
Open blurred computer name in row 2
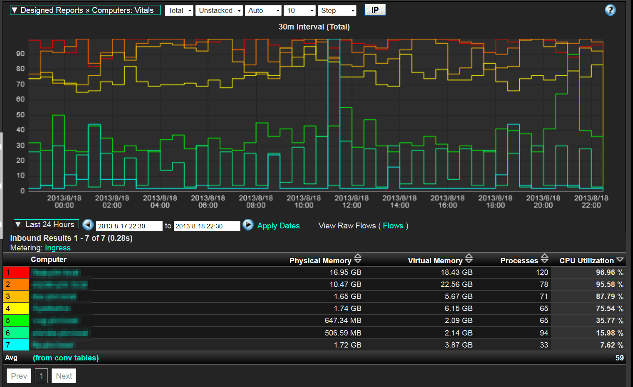click(60, 284)
